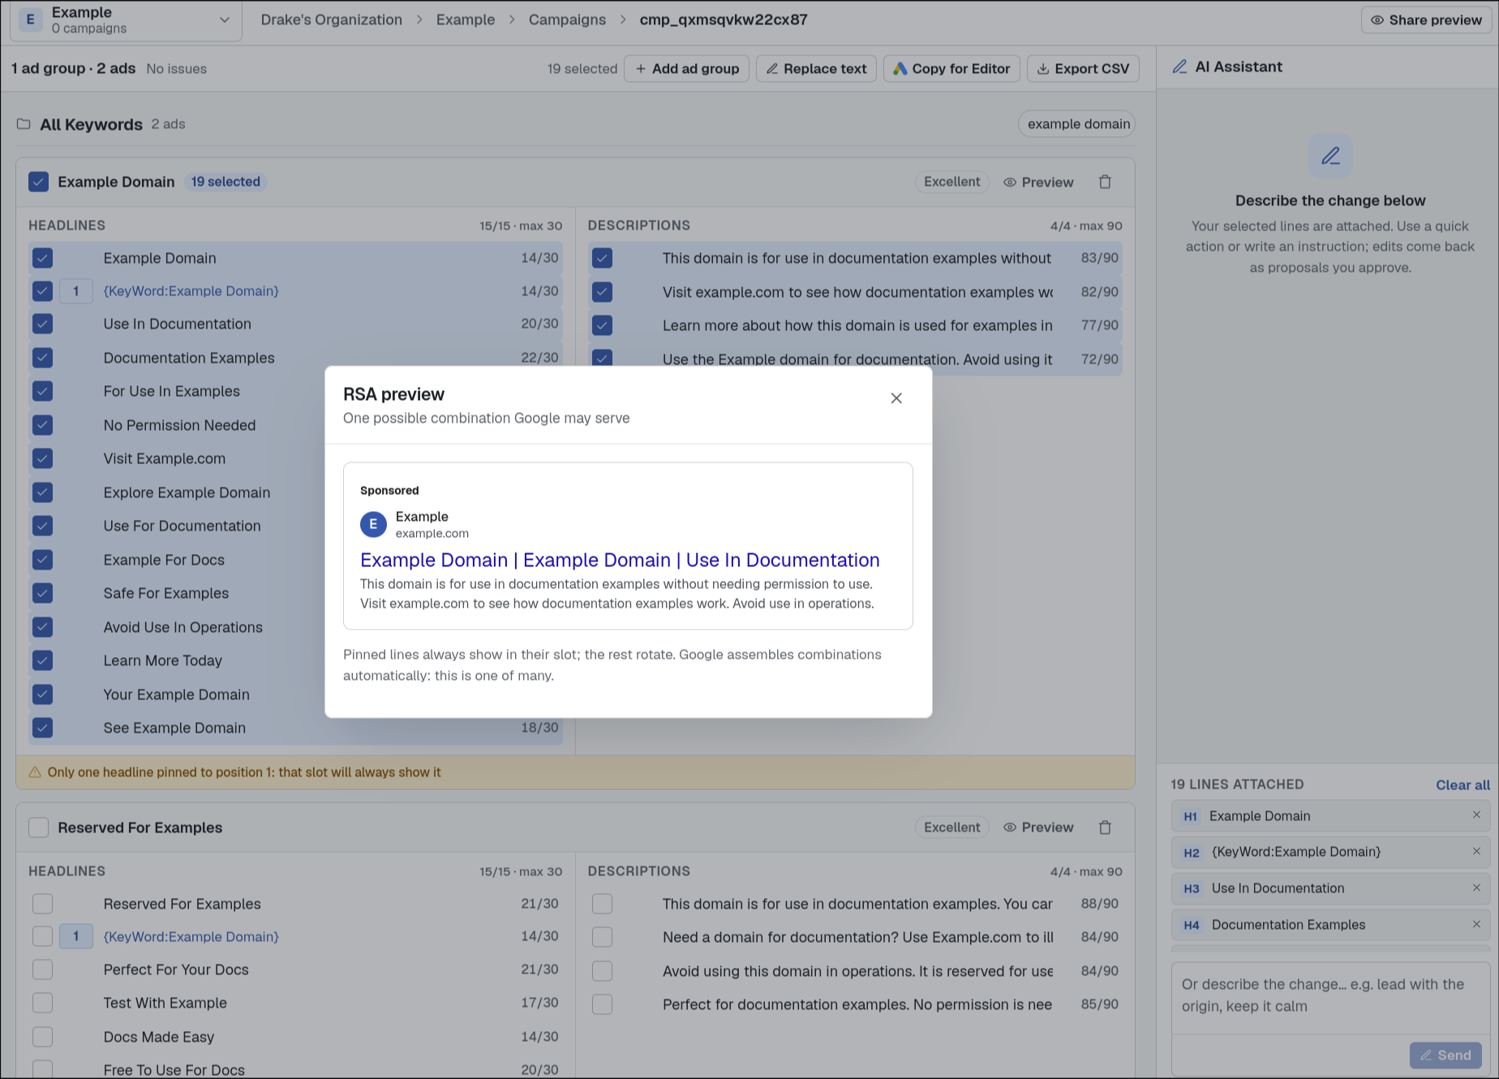
Task: Select the example domain keyword chip
Action: coord(1077,124)
